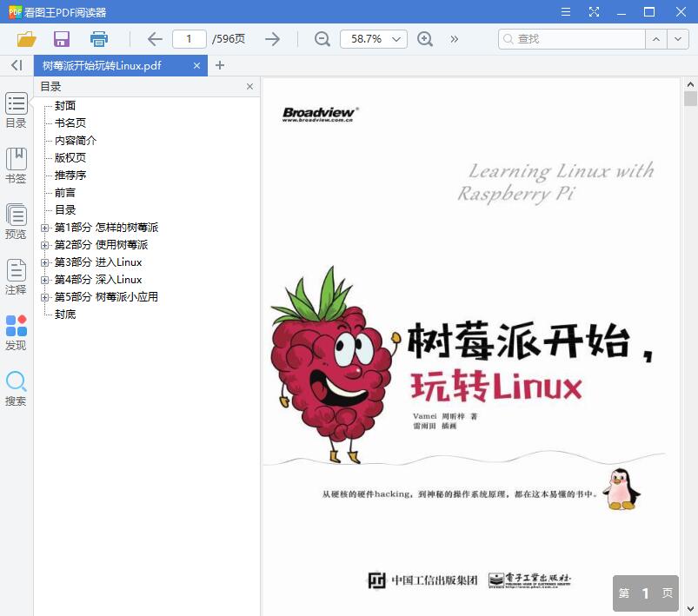
Task: Find the next search result with the down arrow
Action: [678, 39]
